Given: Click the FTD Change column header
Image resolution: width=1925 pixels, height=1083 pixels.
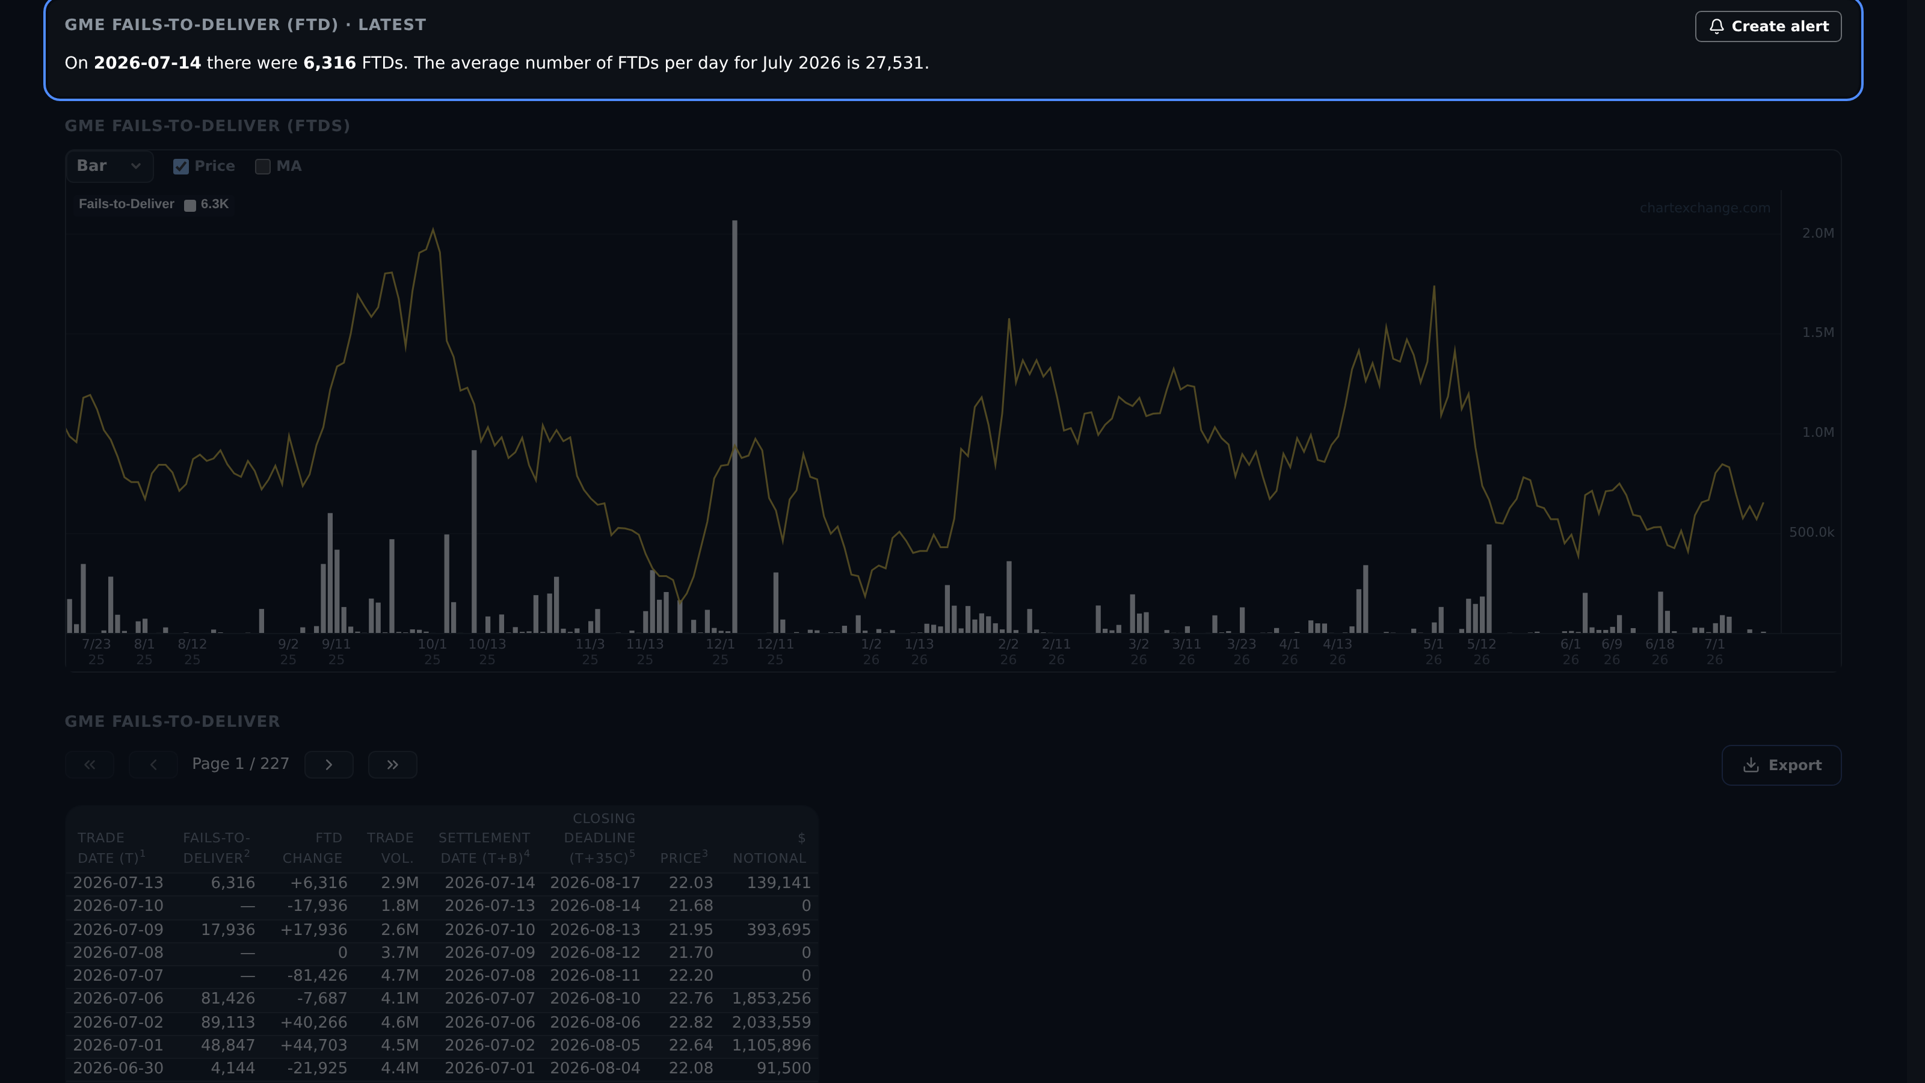Looking at the screenshot, I should 312,848.
